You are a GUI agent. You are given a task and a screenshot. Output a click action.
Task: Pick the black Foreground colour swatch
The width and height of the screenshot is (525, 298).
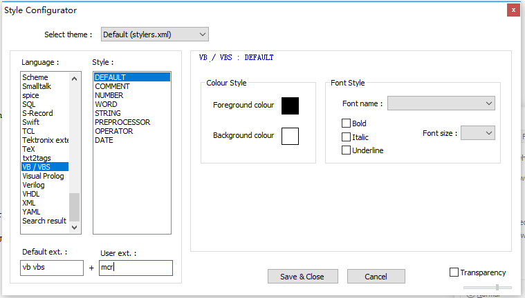pyautogui.click(x=290, y=106)
